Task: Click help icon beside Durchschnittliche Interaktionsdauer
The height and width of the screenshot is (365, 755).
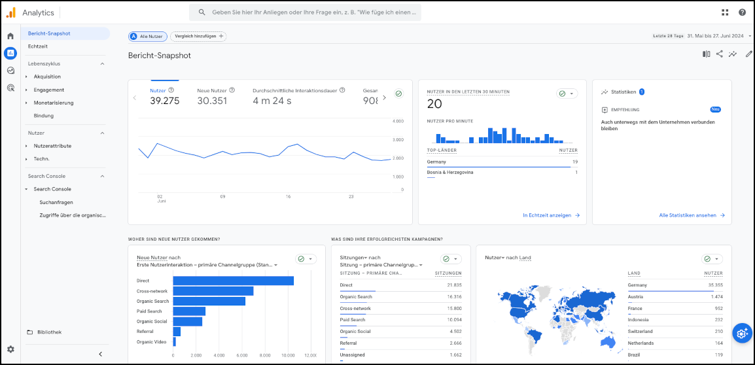Action: click(x=342, y=90)
